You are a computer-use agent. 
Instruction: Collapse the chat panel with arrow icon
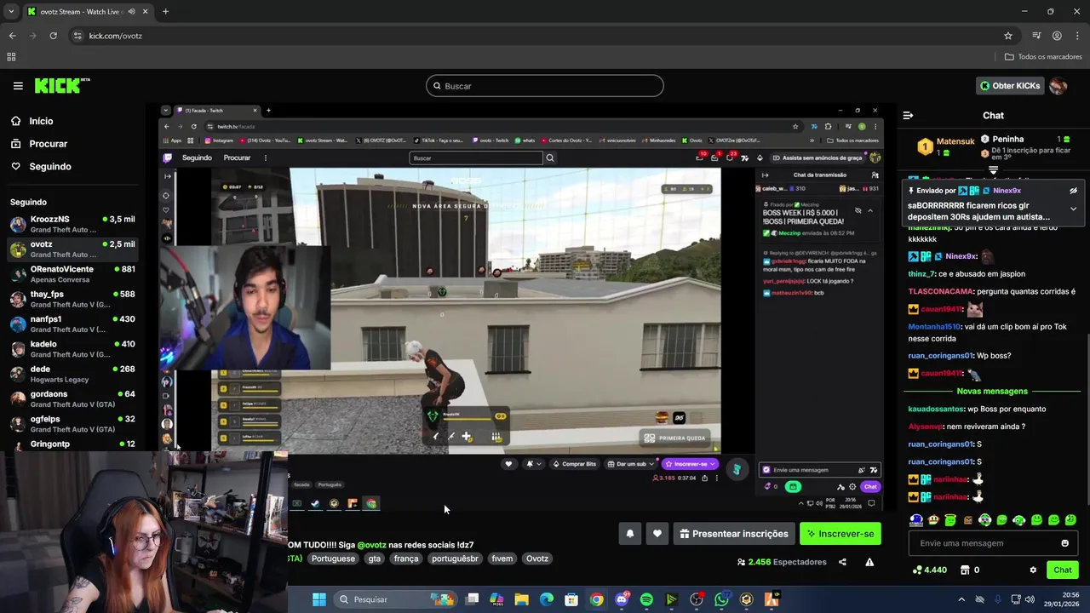coord(908,115)
